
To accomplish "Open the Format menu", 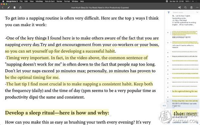I will tap(67, 1).
